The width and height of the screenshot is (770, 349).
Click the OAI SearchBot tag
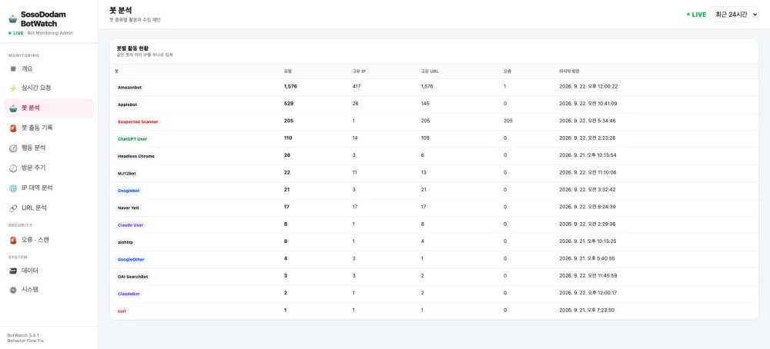coord(132,277)
